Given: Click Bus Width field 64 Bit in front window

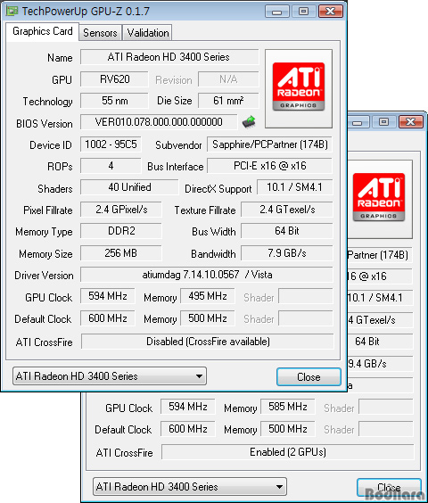Looking at the screenshot, I should [x=287, y=231].
